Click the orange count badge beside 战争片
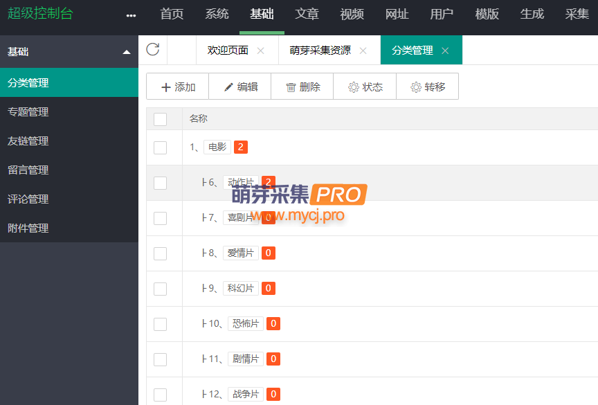This screenshot has width=598, height=405. 273,394
